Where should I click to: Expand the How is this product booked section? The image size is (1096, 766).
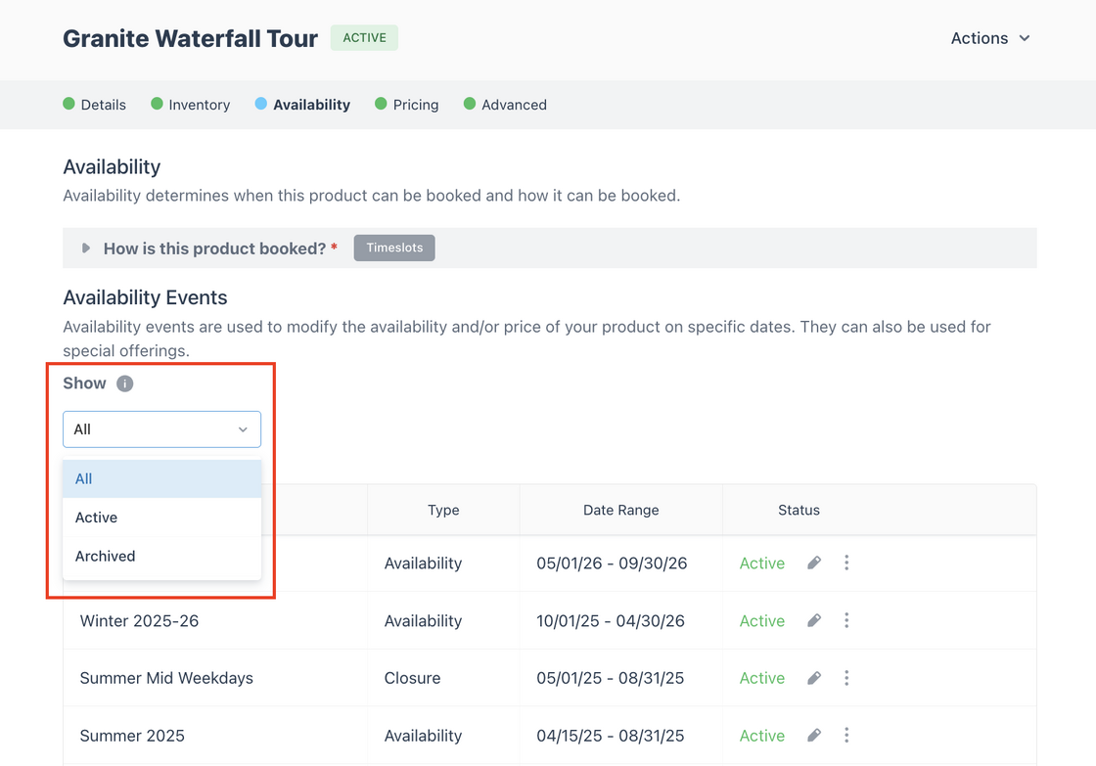click(x=86, y=248)
